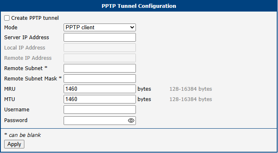Viewport: 278px width, 153px height.
Task: Apply the PPTP tunnel settings
Action: tap(14, 144)
